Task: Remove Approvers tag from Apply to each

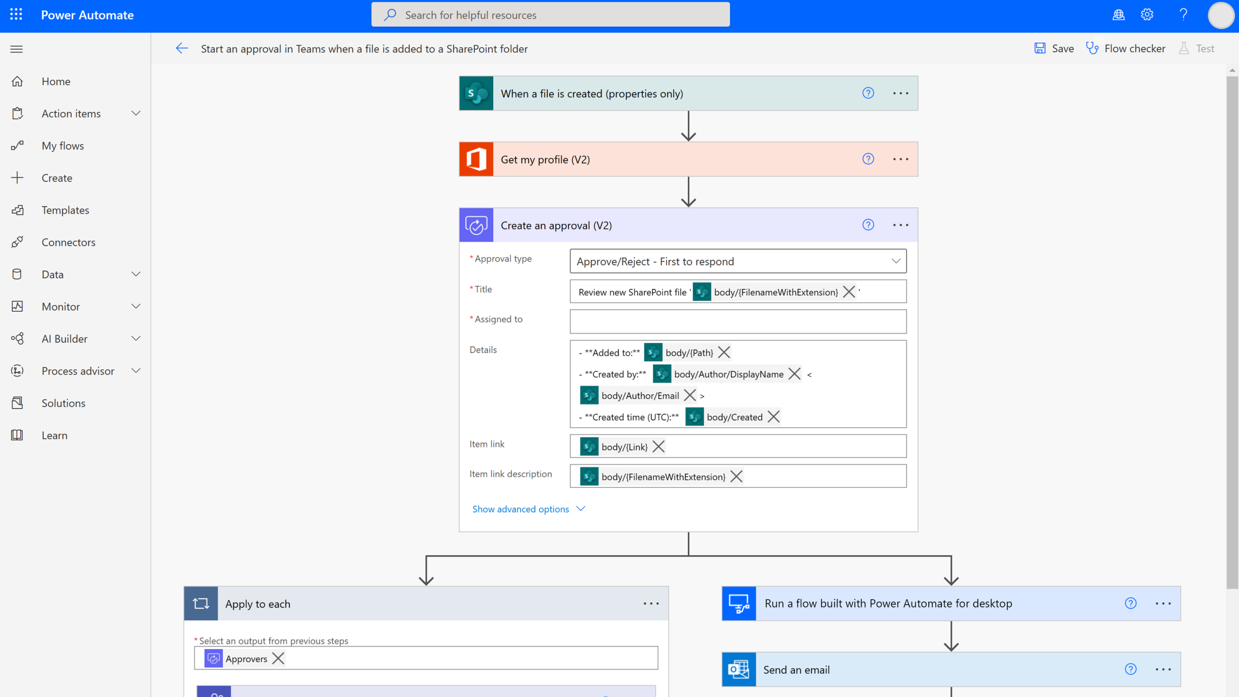Action: 278,659
